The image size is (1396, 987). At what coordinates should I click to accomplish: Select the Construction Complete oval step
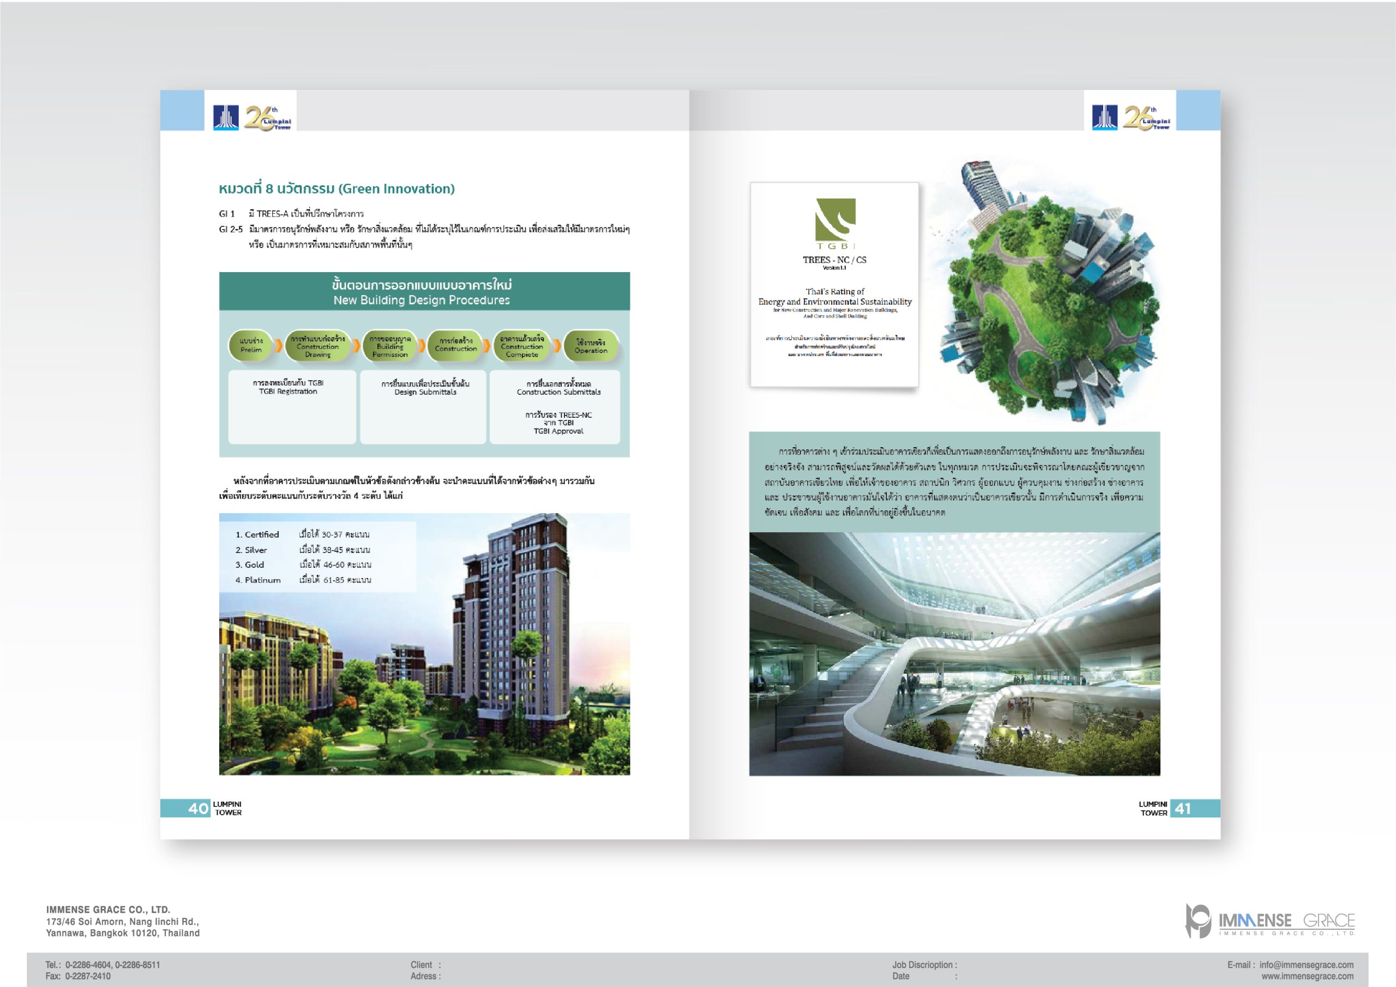[522, 345]
